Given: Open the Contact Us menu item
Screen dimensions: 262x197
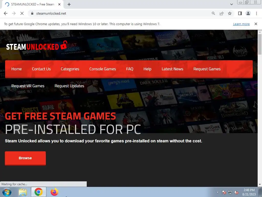Looking at the screenshot, I should pyautogui.click(x=41, y=69).
